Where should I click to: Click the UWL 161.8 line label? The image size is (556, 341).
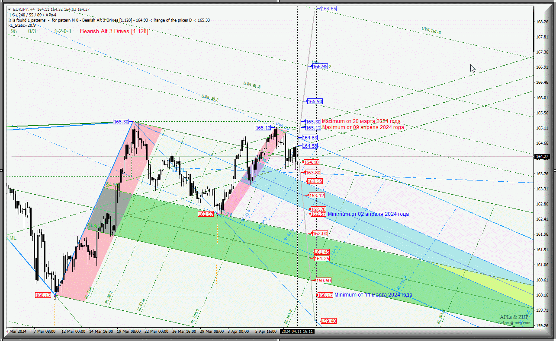(431, 30)
